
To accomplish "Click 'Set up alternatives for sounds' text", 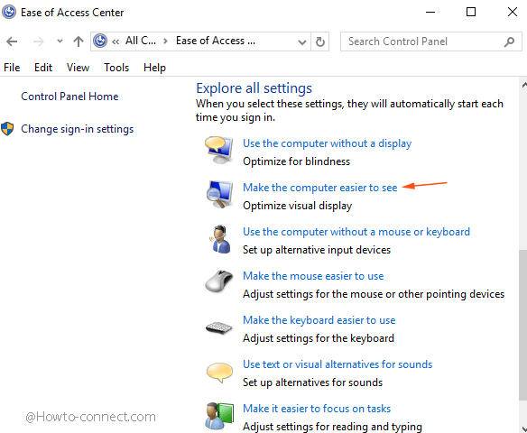I will 312,382.
